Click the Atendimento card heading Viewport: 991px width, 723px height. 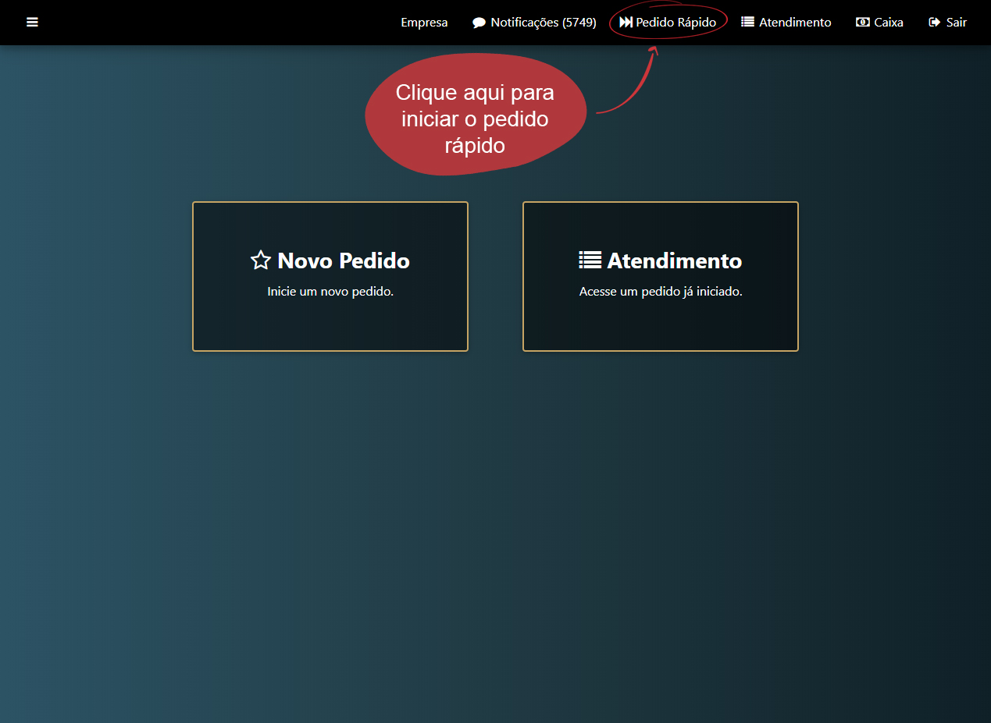coord(675,260)
